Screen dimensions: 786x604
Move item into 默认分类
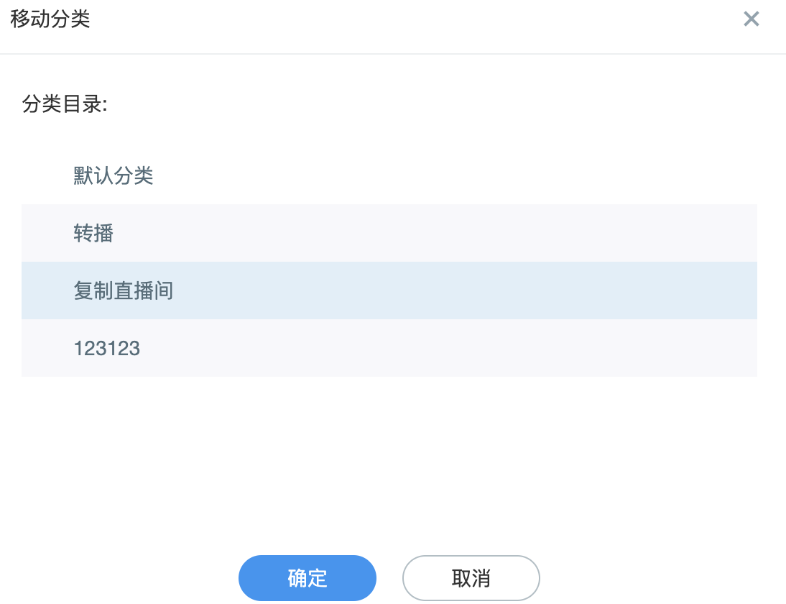(x=389, y=175)
